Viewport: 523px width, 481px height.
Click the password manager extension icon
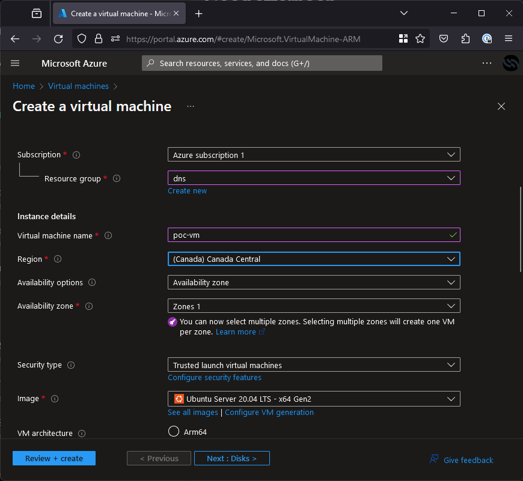pyautogui.click(x=487, y=38)
